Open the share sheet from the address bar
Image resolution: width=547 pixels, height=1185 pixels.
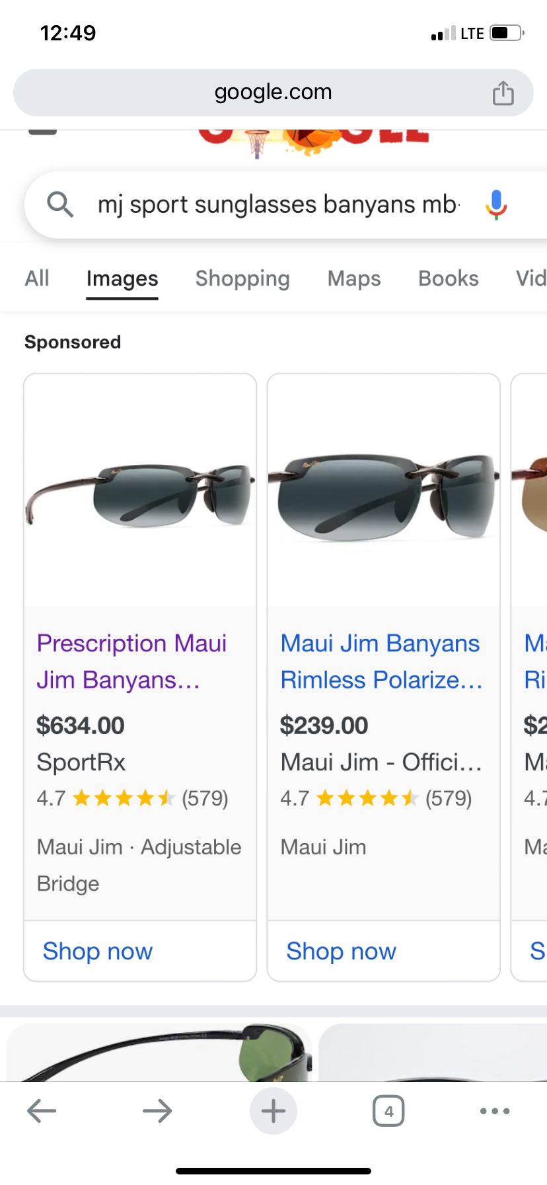pos(503,92)
